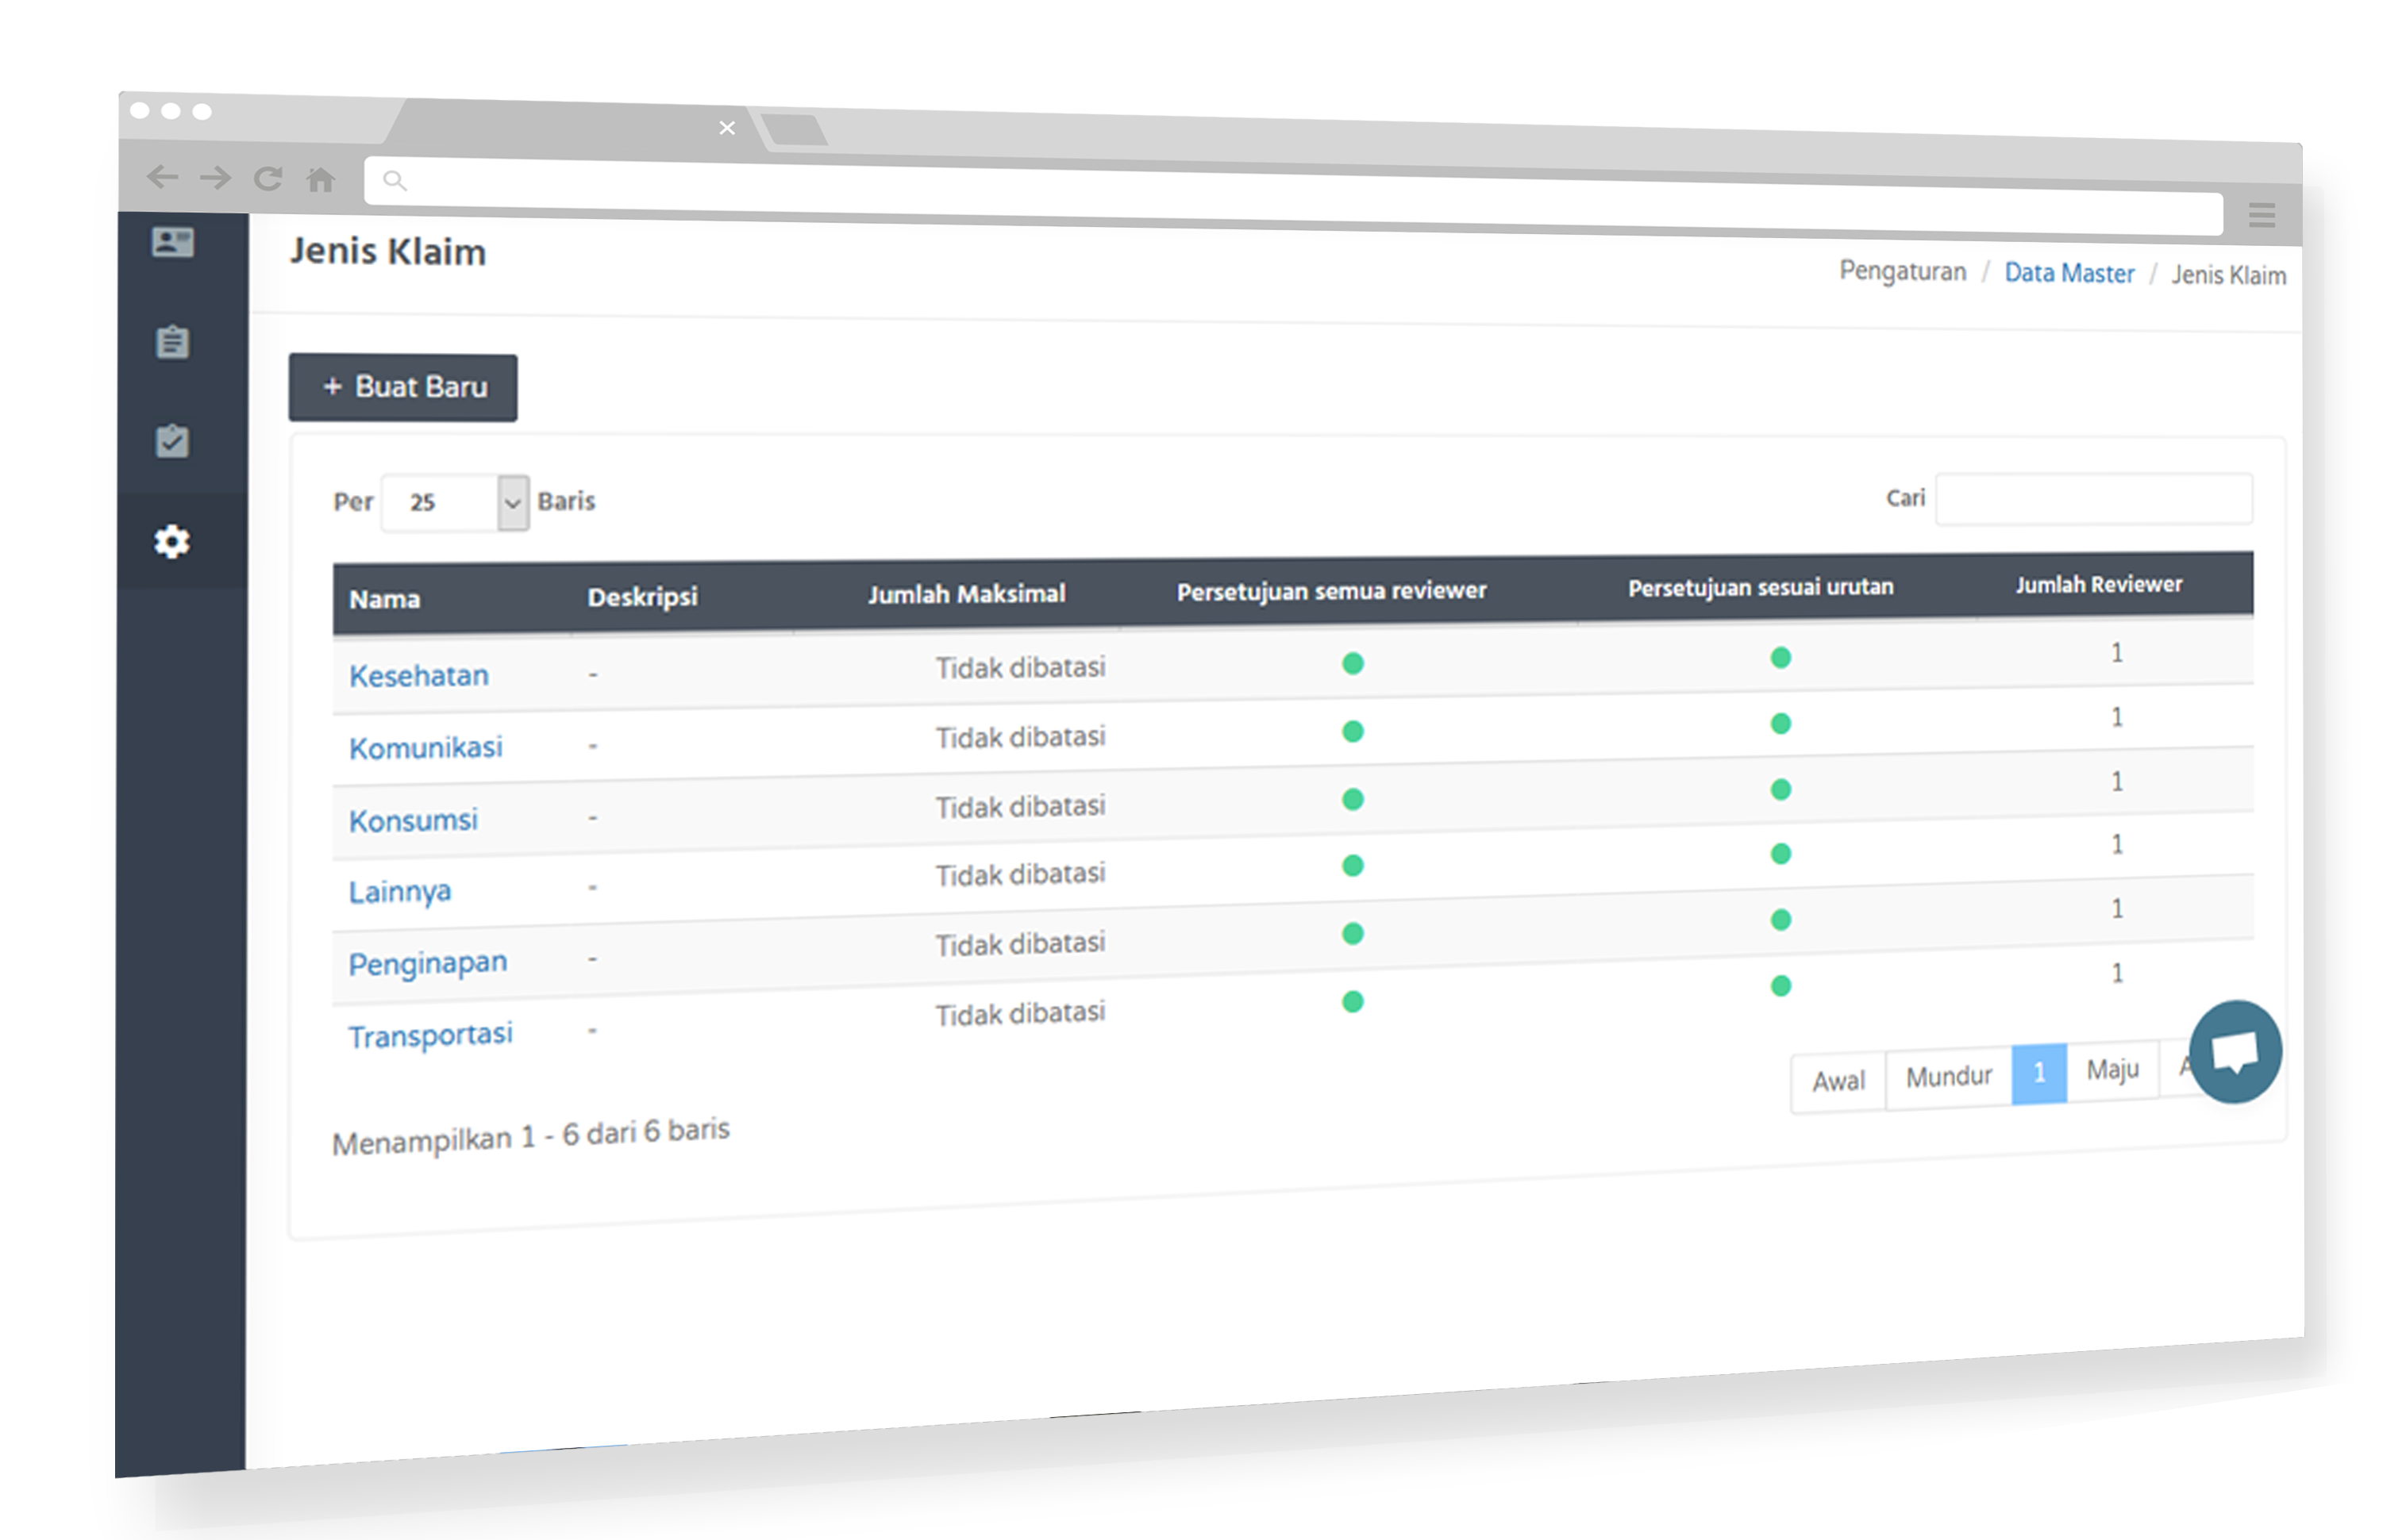Click the Cari search input field
Viewport: 2406px width, 1540px height.
(2093, 498)
